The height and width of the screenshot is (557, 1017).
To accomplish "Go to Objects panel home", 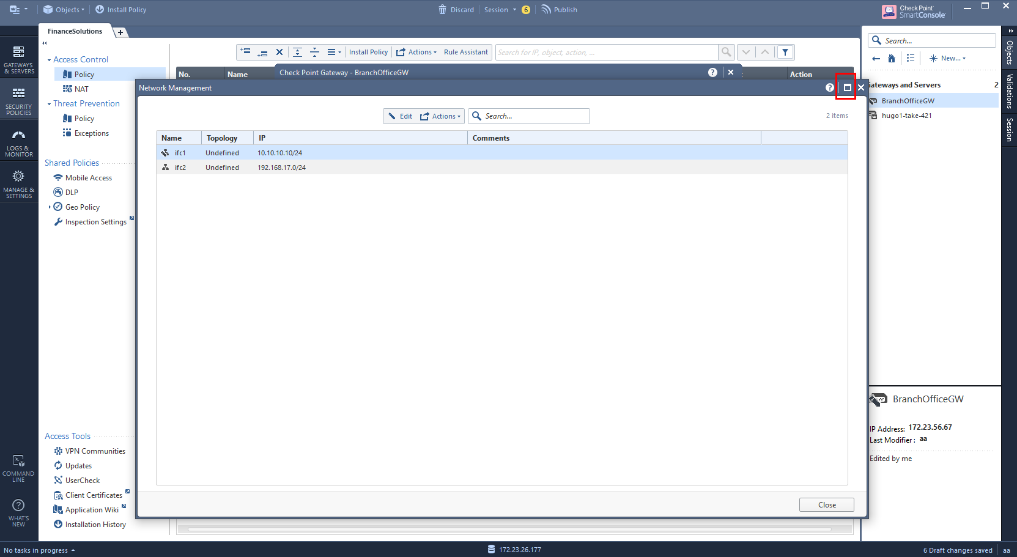I will pos(892,59).
